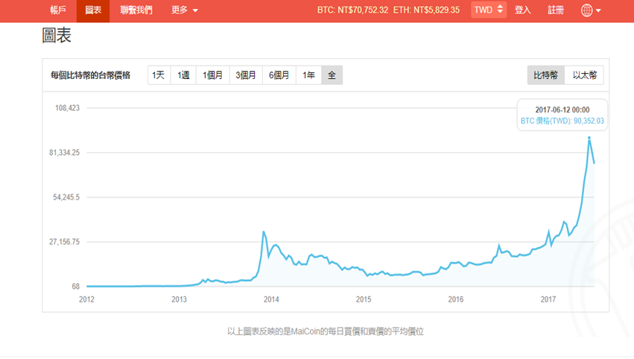Image resolution: width=634 pixels, height=359 pixels.
Task: Select the 1天 time range
Action: [x=159, y=75]
